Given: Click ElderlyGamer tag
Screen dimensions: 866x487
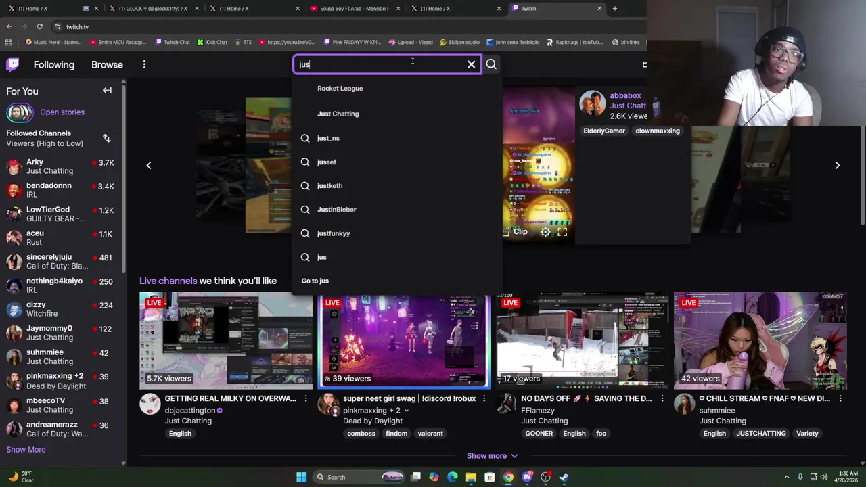Looking at the screenshot, I should coord(604,131).
